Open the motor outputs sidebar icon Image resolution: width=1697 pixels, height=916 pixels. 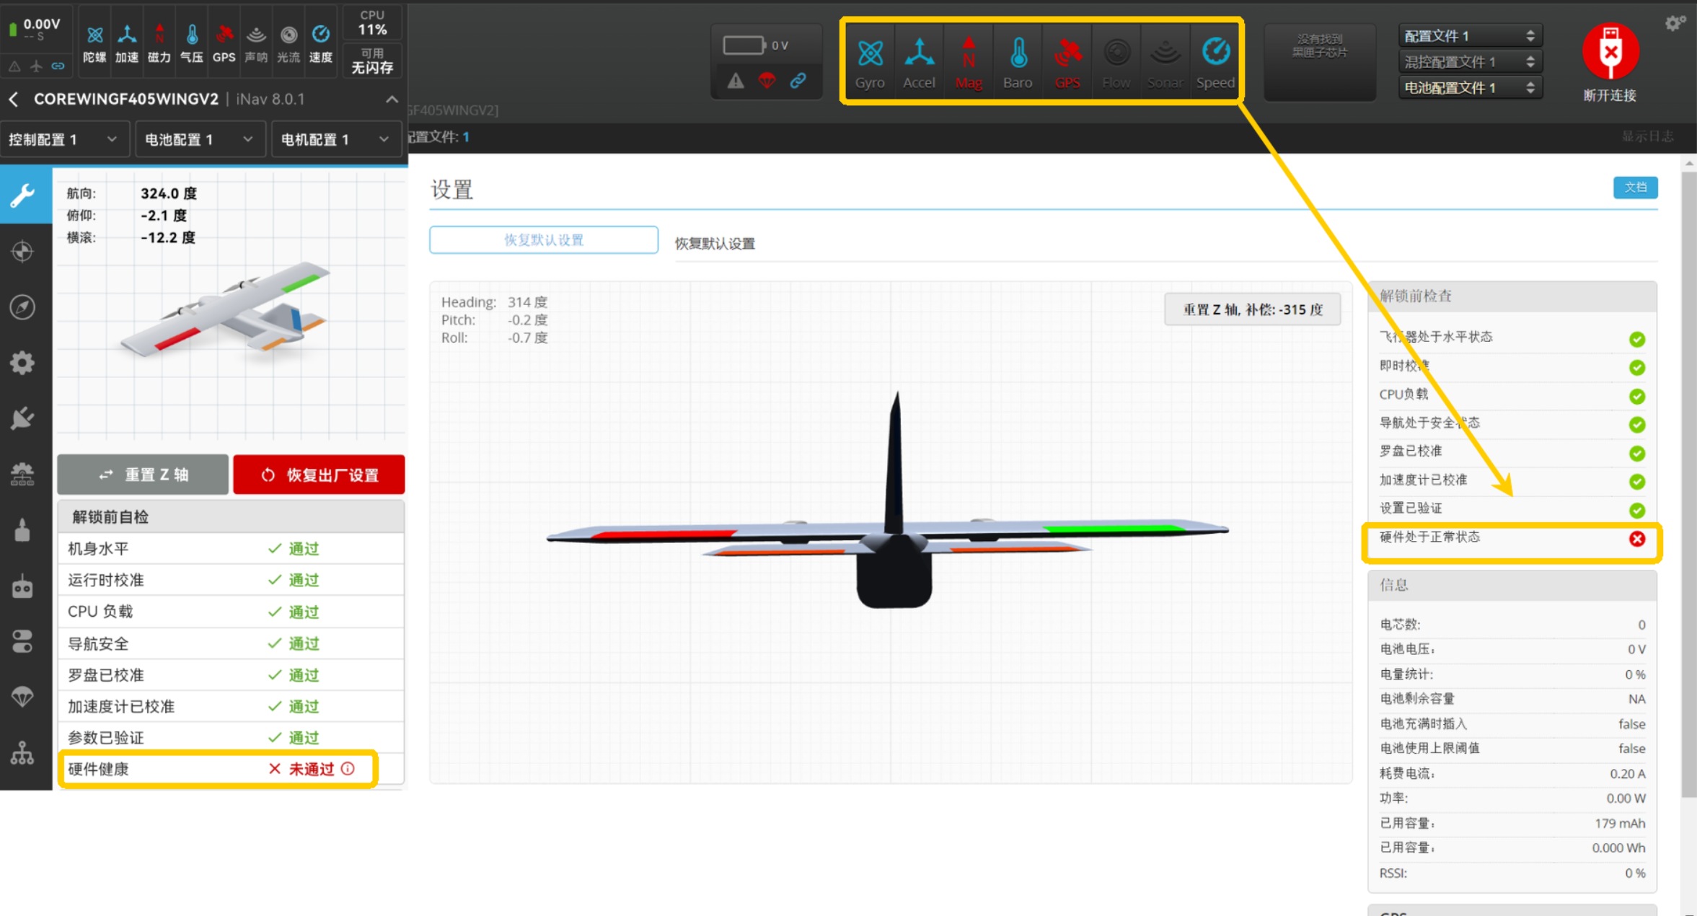[23, 530]
